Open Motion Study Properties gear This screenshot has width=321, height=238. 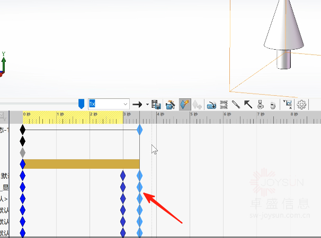coord(302,104)
